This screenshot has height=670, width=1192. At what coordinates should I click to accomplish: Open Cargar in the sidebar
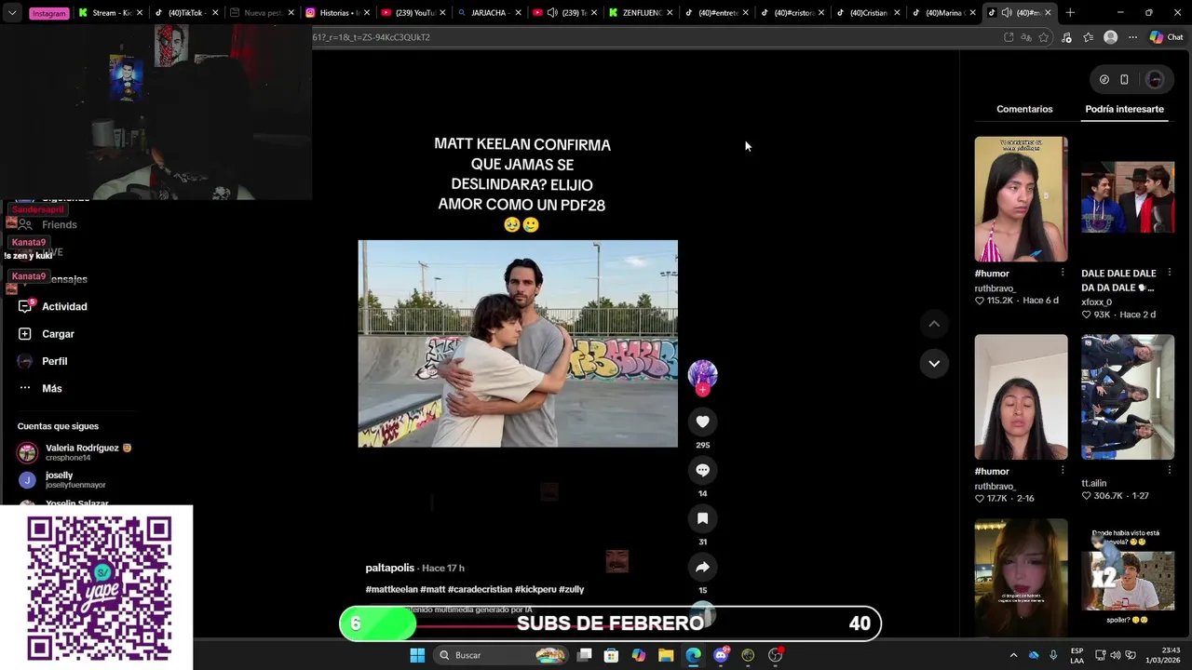(x=58, y=333)
